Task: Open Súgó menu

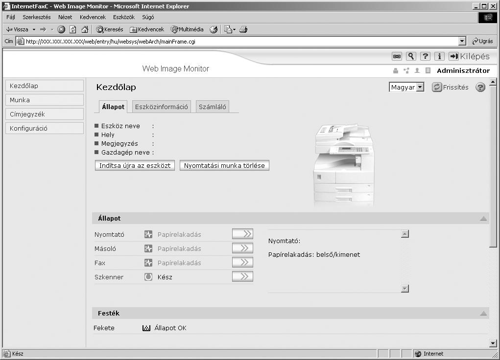Action: 148,17
